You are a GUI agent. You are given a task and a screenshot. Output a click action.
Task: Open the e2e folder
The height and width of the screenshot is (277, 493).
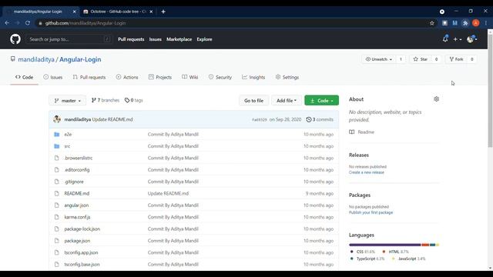(68, 134)
